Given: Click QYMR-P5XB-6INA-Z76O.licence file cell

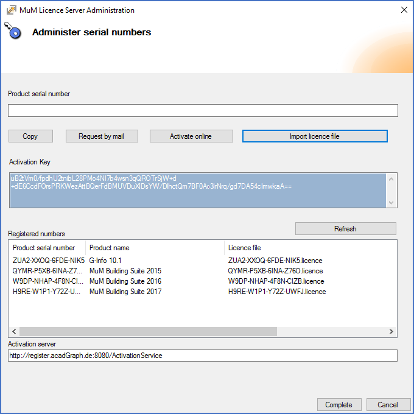Looking at the screenshot, I should (x=275, y=271).
